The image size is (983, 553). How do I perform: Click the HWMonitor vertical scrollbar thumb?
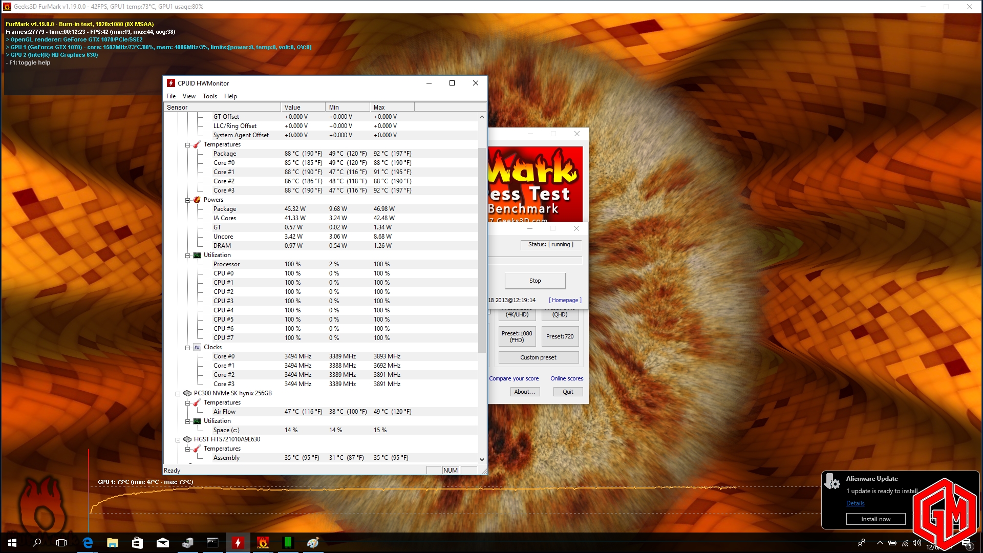click(482, 250)
